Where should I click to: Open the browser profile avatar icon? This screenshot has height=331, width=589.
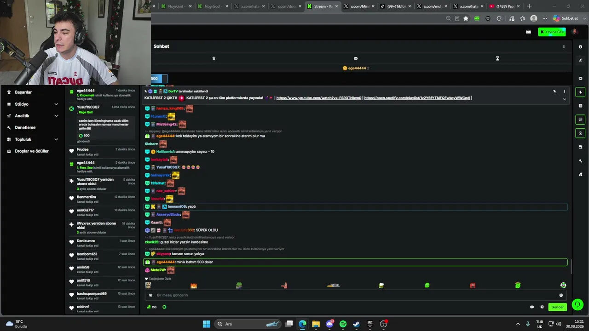tap(534, 18)
